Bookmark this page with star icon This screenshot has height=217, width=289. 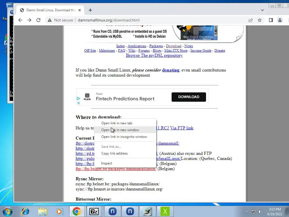pyautogui.click(x=260, y=20)
